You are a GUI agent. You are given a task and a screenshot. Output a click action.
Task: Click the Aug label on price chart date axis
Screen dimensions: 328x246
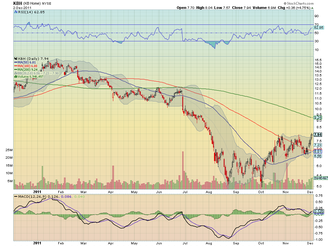pyautogui.click(x=209, y=192)
